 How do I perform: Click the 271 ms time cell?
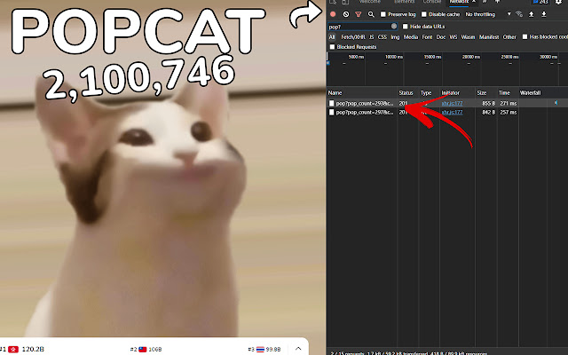[509, 103]
